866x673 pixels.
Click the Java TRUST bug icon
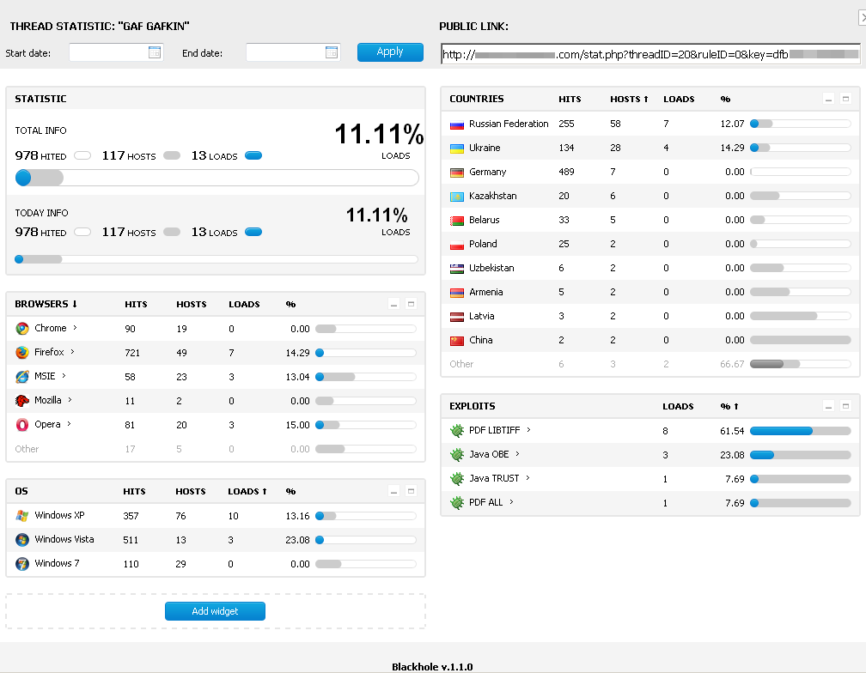[x=457, y=479]
